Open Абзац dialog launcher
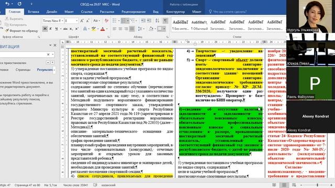Viewport: 335px width, 188px height. 167,37
